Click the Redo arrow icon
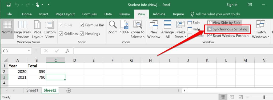Image resolution: width=273 pixels, height=100 pixels. (x=28, y=5)
